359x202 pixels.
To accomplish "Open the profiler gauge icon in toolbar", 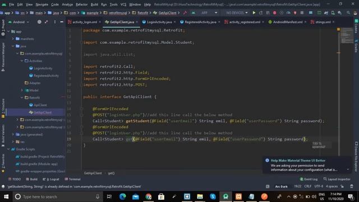I will (x=288, y=13).
